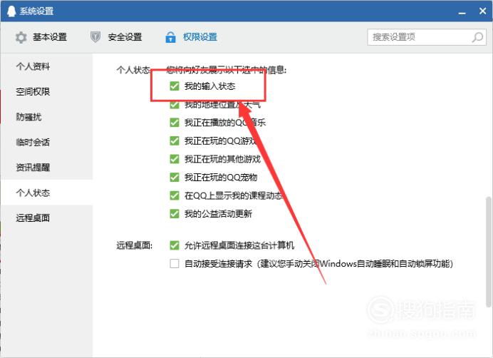Click the blue lock icon beside 权限设置

[x=170, y=37]
